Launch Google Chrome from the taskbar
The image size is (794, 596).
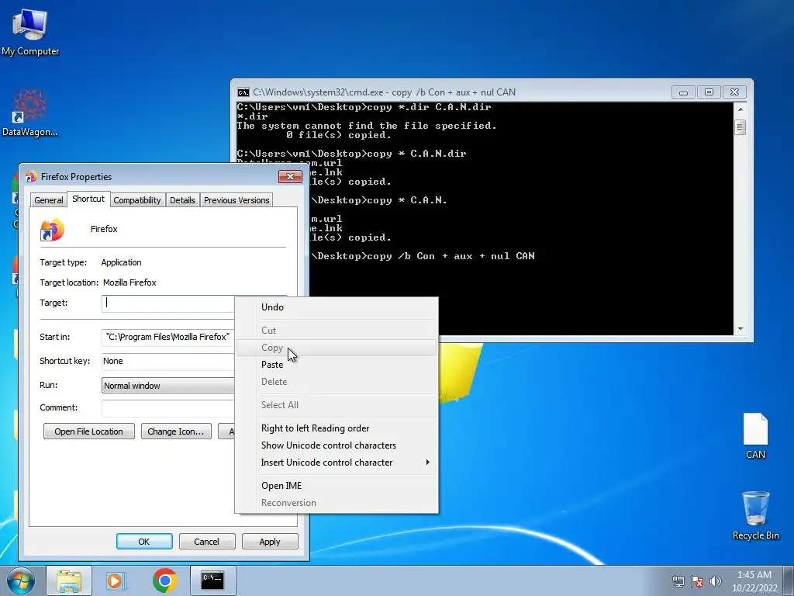point(164,580)
